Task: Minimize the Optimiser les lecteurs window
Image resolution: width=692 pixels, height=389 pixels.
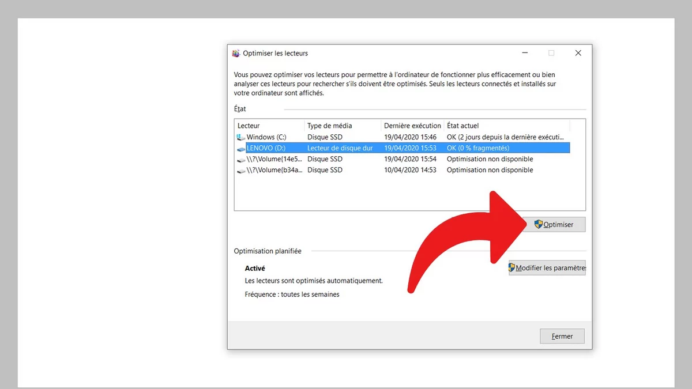Action: tap(525, 52)
